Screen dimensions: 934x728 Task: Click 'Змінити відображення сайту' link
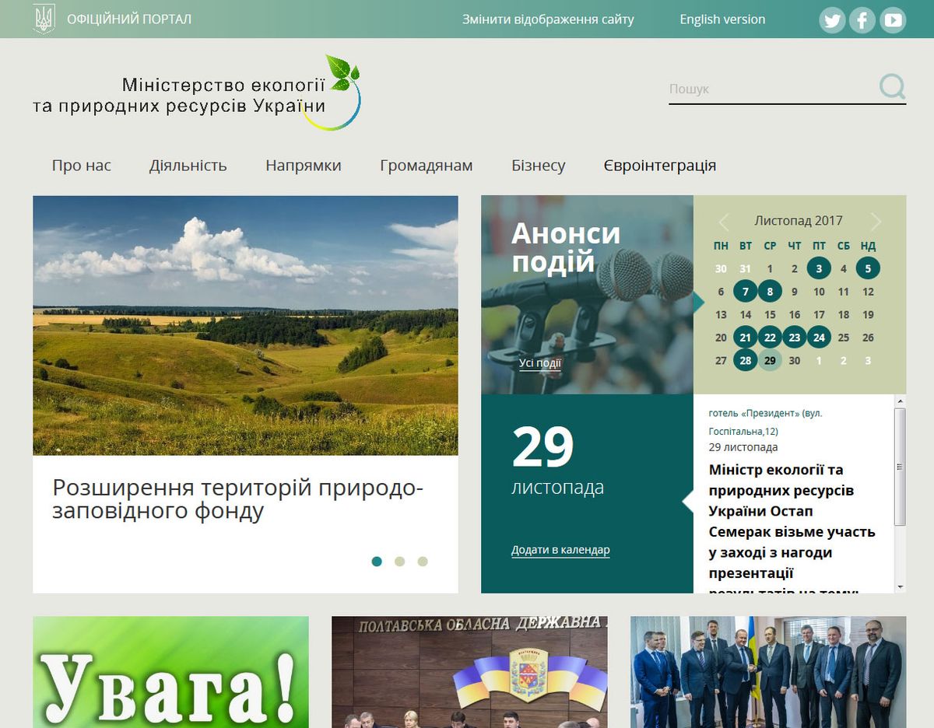click(548, 19)
